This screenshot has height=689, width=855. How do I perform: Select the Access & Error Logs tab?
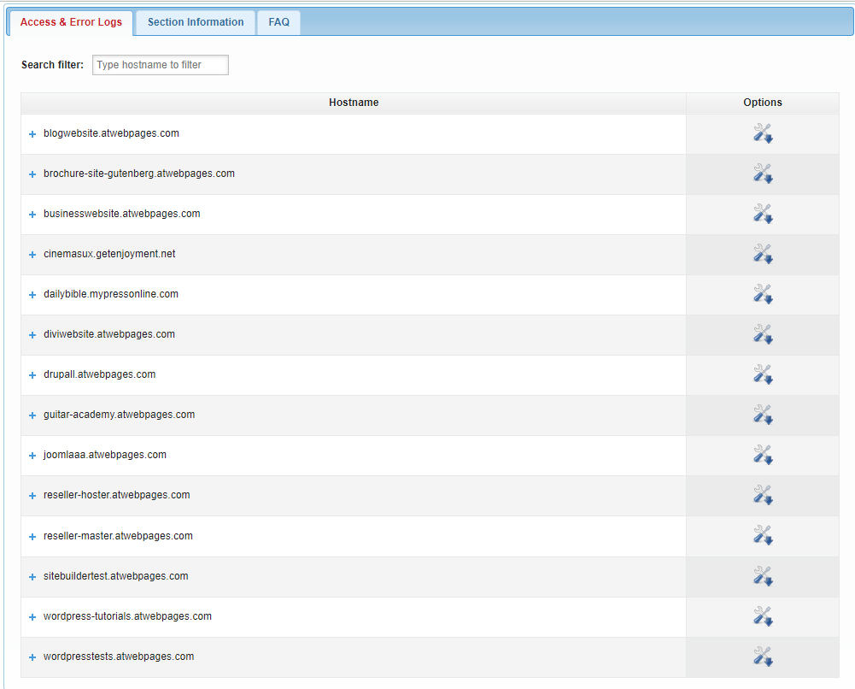pyautogui.click(x=71, y=22)
